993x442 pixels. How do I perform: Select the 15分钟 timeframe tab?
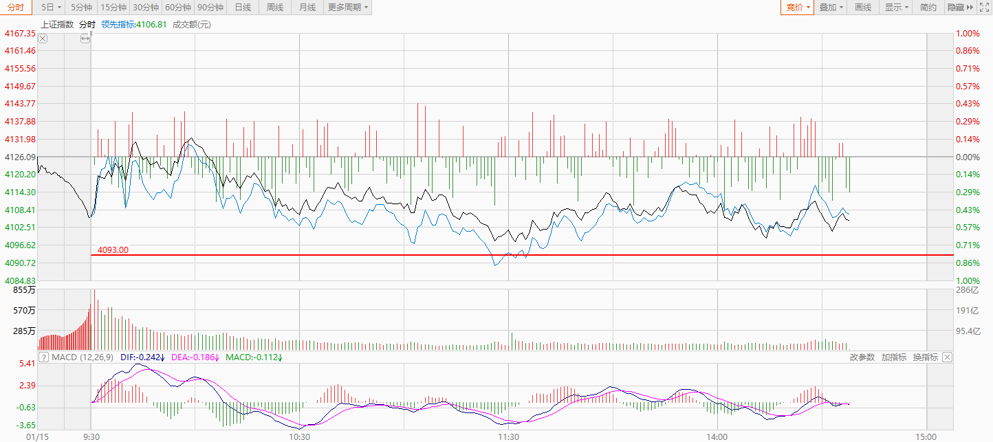point(112,8)
